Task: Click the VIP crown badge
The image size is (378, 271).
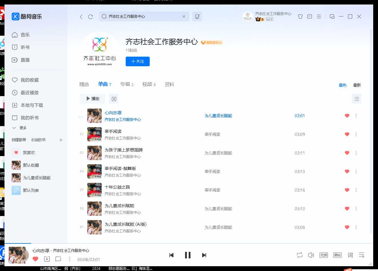Action: [x=260, y=19]
